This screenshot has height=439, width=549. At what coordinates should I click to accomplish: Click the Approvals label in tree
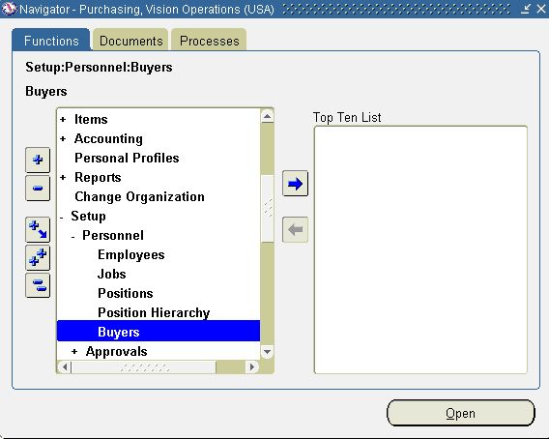tap(116, 351)
